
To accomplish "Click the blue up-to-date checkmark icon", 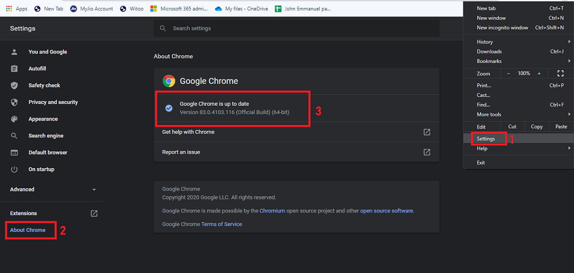I will (x=169, y=108).
